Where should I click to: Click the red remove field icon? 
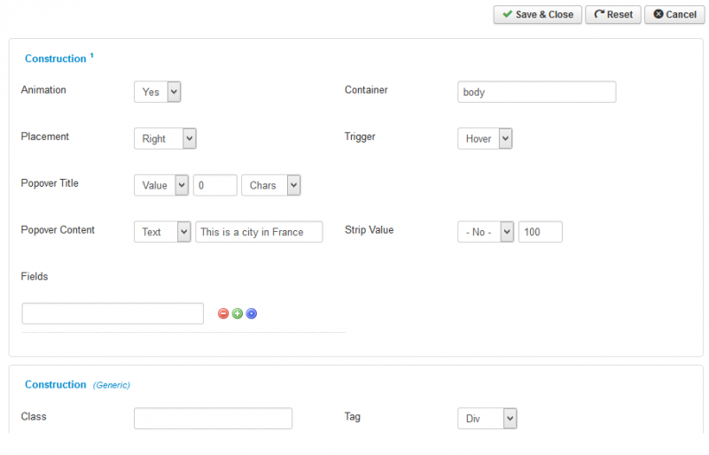coord(223,313)
